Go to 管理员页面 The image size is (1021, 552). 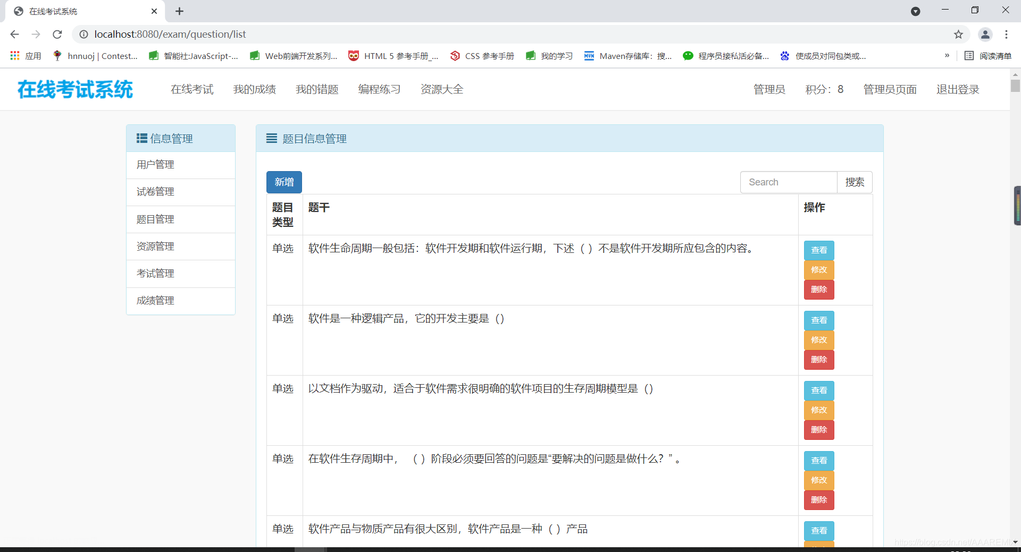[x=890, y=89]
